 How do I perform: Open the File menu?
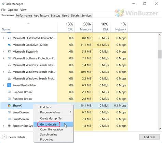pos(3,10)
